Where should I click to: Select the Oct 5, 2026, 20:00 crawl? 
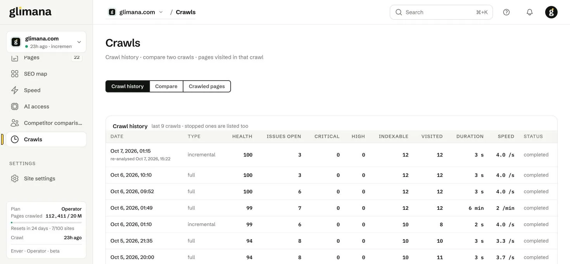(332, 257)
